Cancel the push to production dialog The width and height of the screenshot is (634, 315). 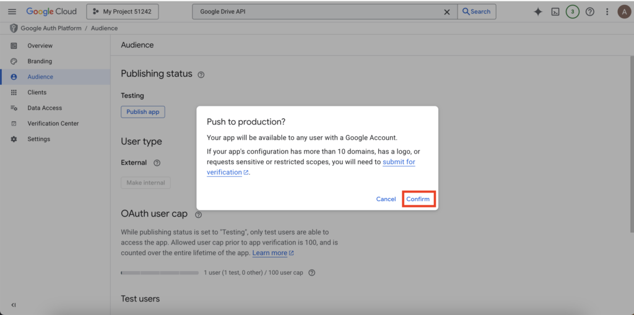click(386, 199)
